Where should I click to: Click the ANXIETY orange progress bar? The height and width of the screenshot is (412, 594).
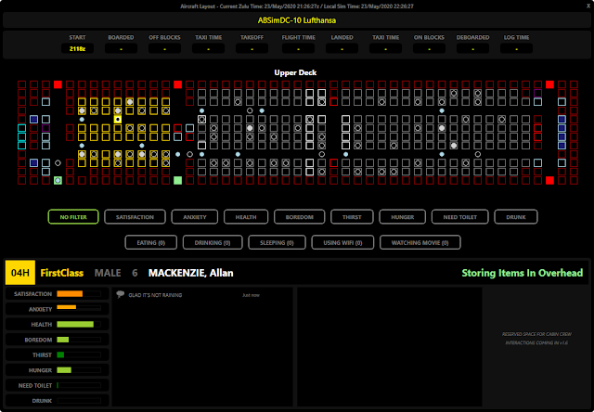point(79,307)
